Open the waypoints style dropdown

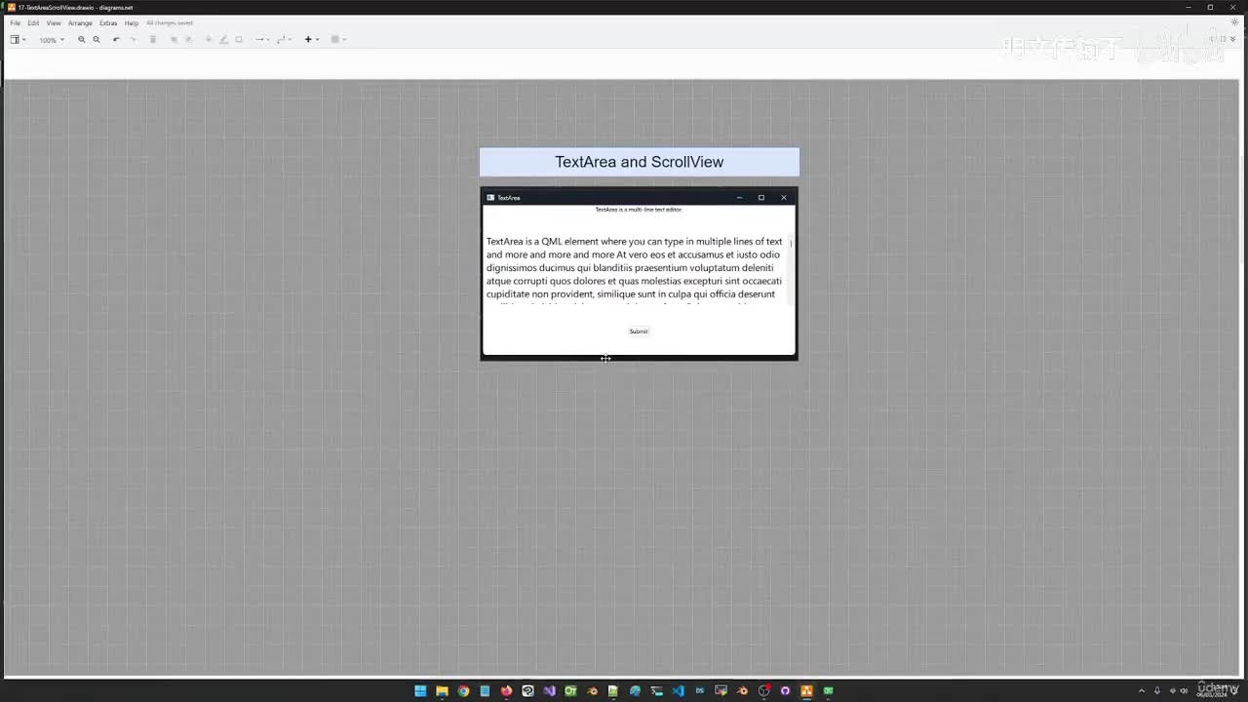(x=283, y=40)
